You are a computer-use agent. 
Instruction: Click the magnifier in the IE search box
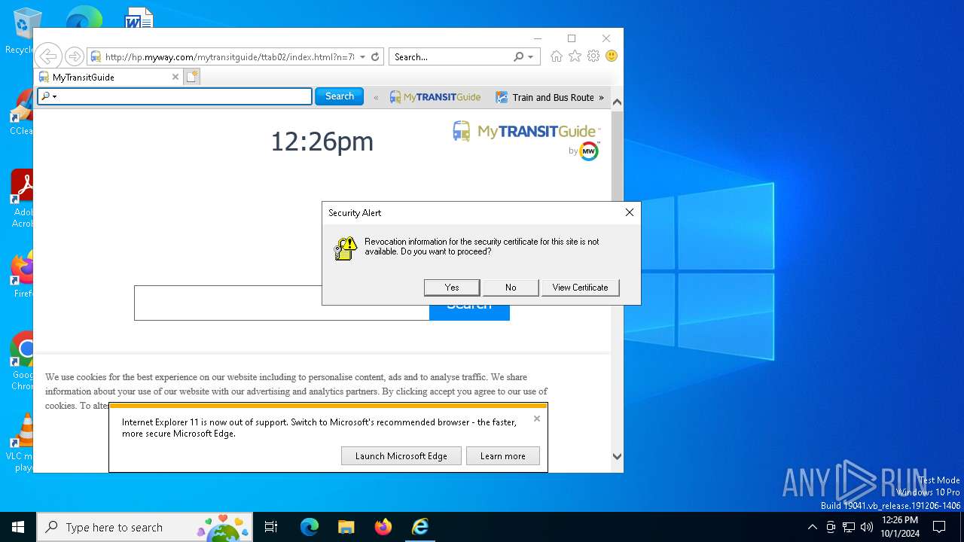518,56
